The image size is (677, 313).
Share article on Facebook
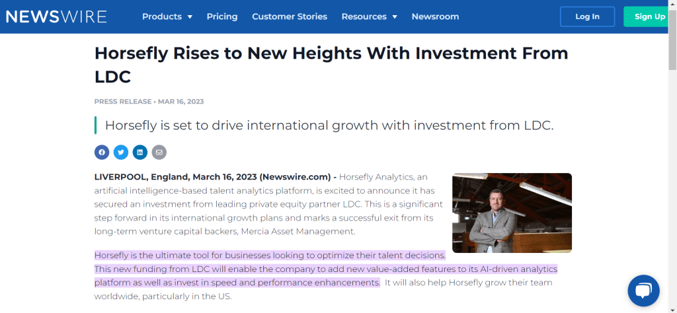102,153
